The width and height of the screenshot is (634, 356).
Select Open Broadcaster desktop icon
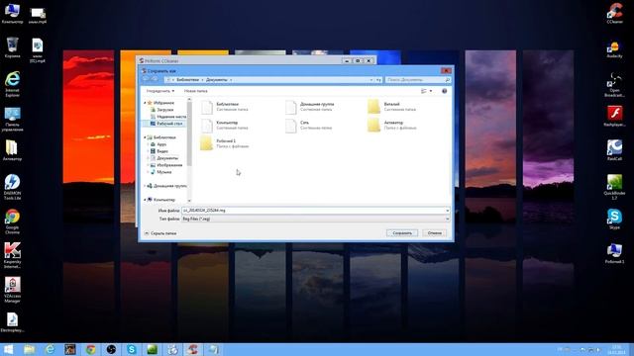614,85
